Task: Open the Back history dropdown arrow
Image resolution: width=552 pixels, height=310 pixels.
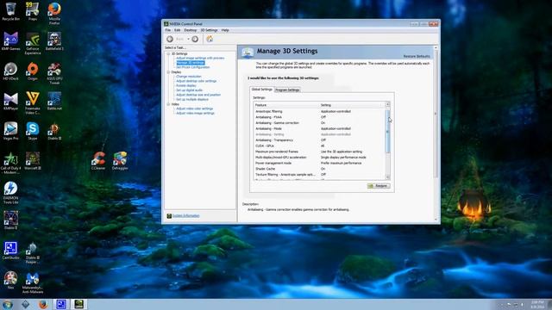Action: tap(188, 39)
